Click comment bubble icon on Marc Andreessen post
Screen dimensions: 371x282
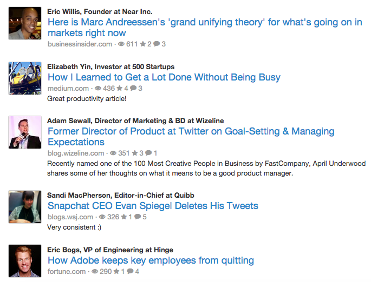click(x=157, y=44)
